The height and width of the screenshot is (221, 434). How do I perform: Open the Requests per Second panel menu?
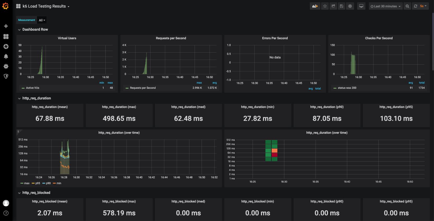tap(171, 38)
